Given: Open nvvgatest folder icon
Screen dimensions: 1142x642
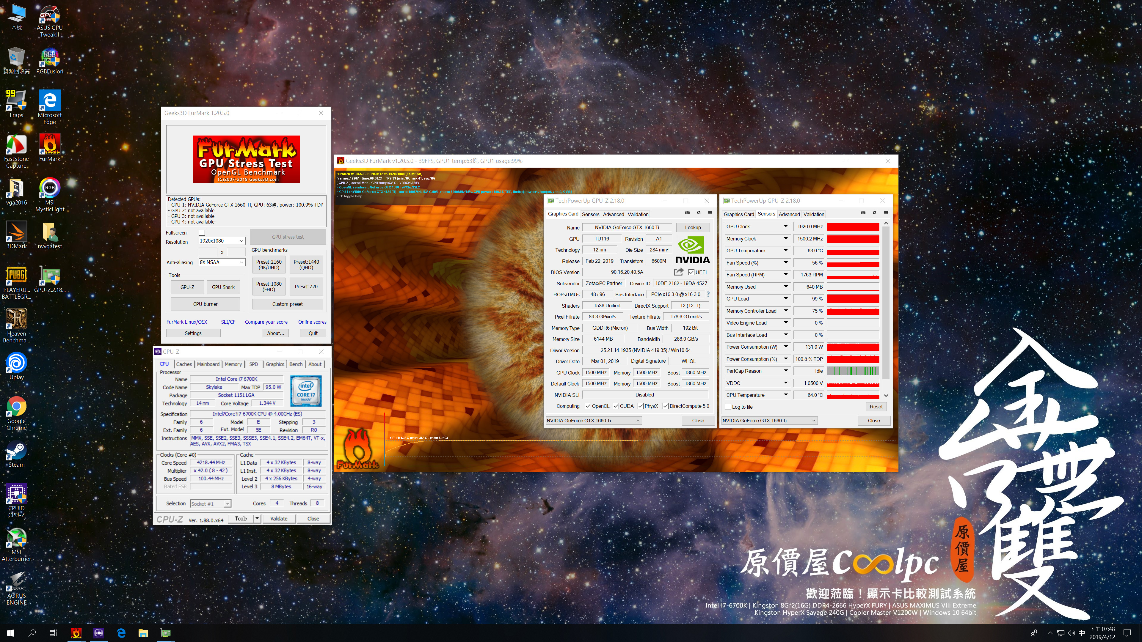Looking at the screenshot, I should pyautogui.click(x=50, y=235).
